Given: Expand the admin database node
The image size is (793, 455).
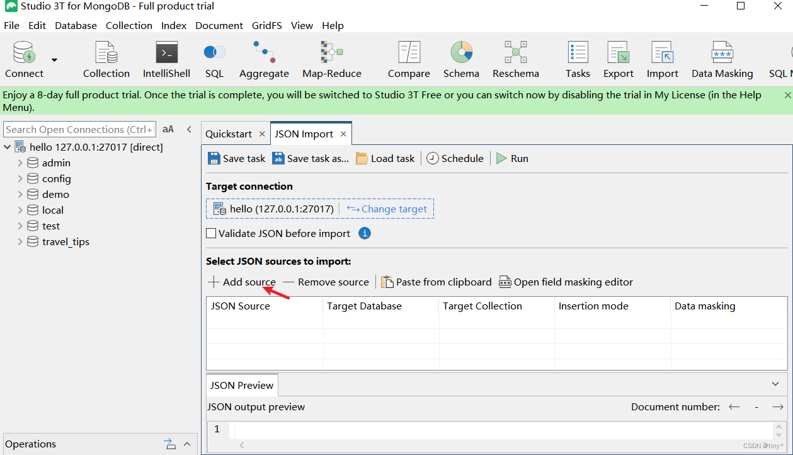Looking at the screenshot, I should [x=20, y=163].
